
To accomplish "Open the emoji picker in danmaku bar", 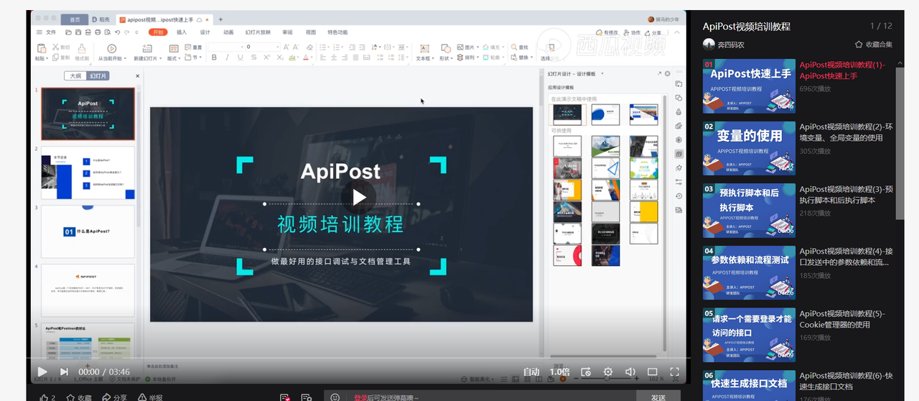I will point(335,397).
